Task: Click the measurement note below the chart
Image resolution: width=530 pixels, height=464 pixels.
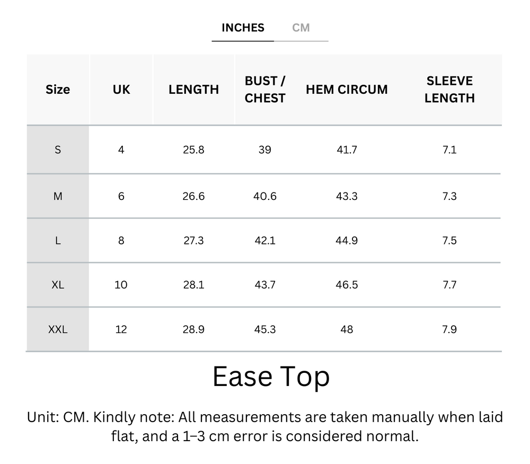Action: pos(265,427)
